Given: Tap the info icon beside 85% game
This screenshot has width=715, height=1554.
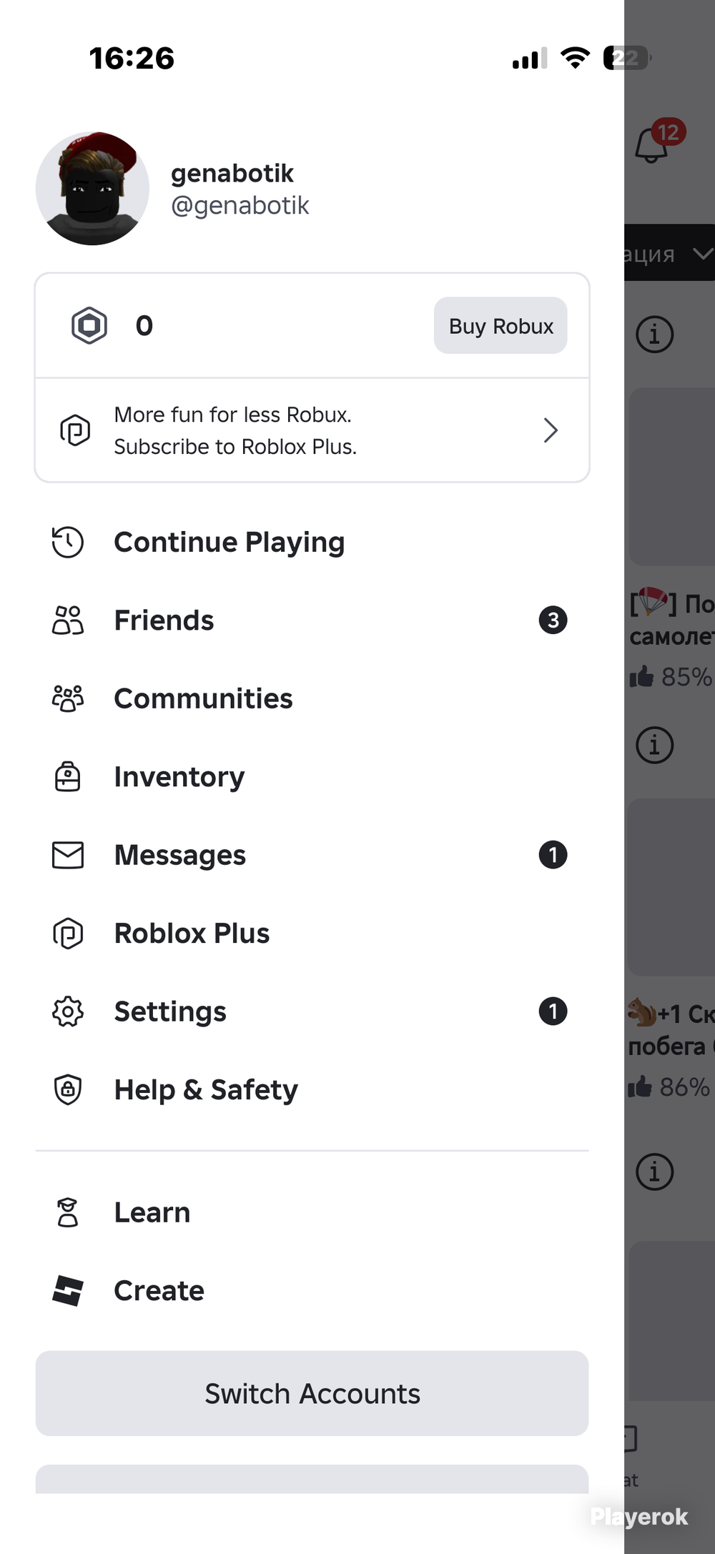Looking at the screenshot, I should pyautogui.click(x=655, y=335).
